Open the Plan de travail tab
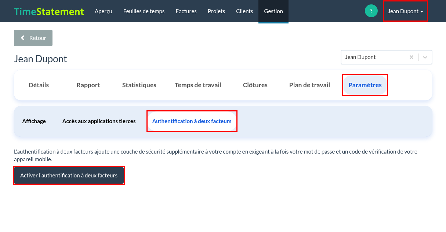The height and width of the screenshot is (232, 446). coord(309,85)
